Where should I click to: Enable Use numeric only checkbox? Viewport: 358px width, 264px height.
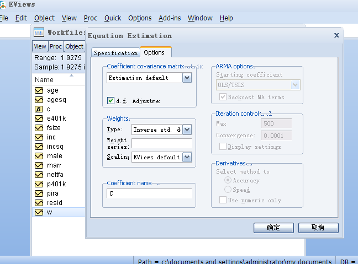tap(223, 200)
